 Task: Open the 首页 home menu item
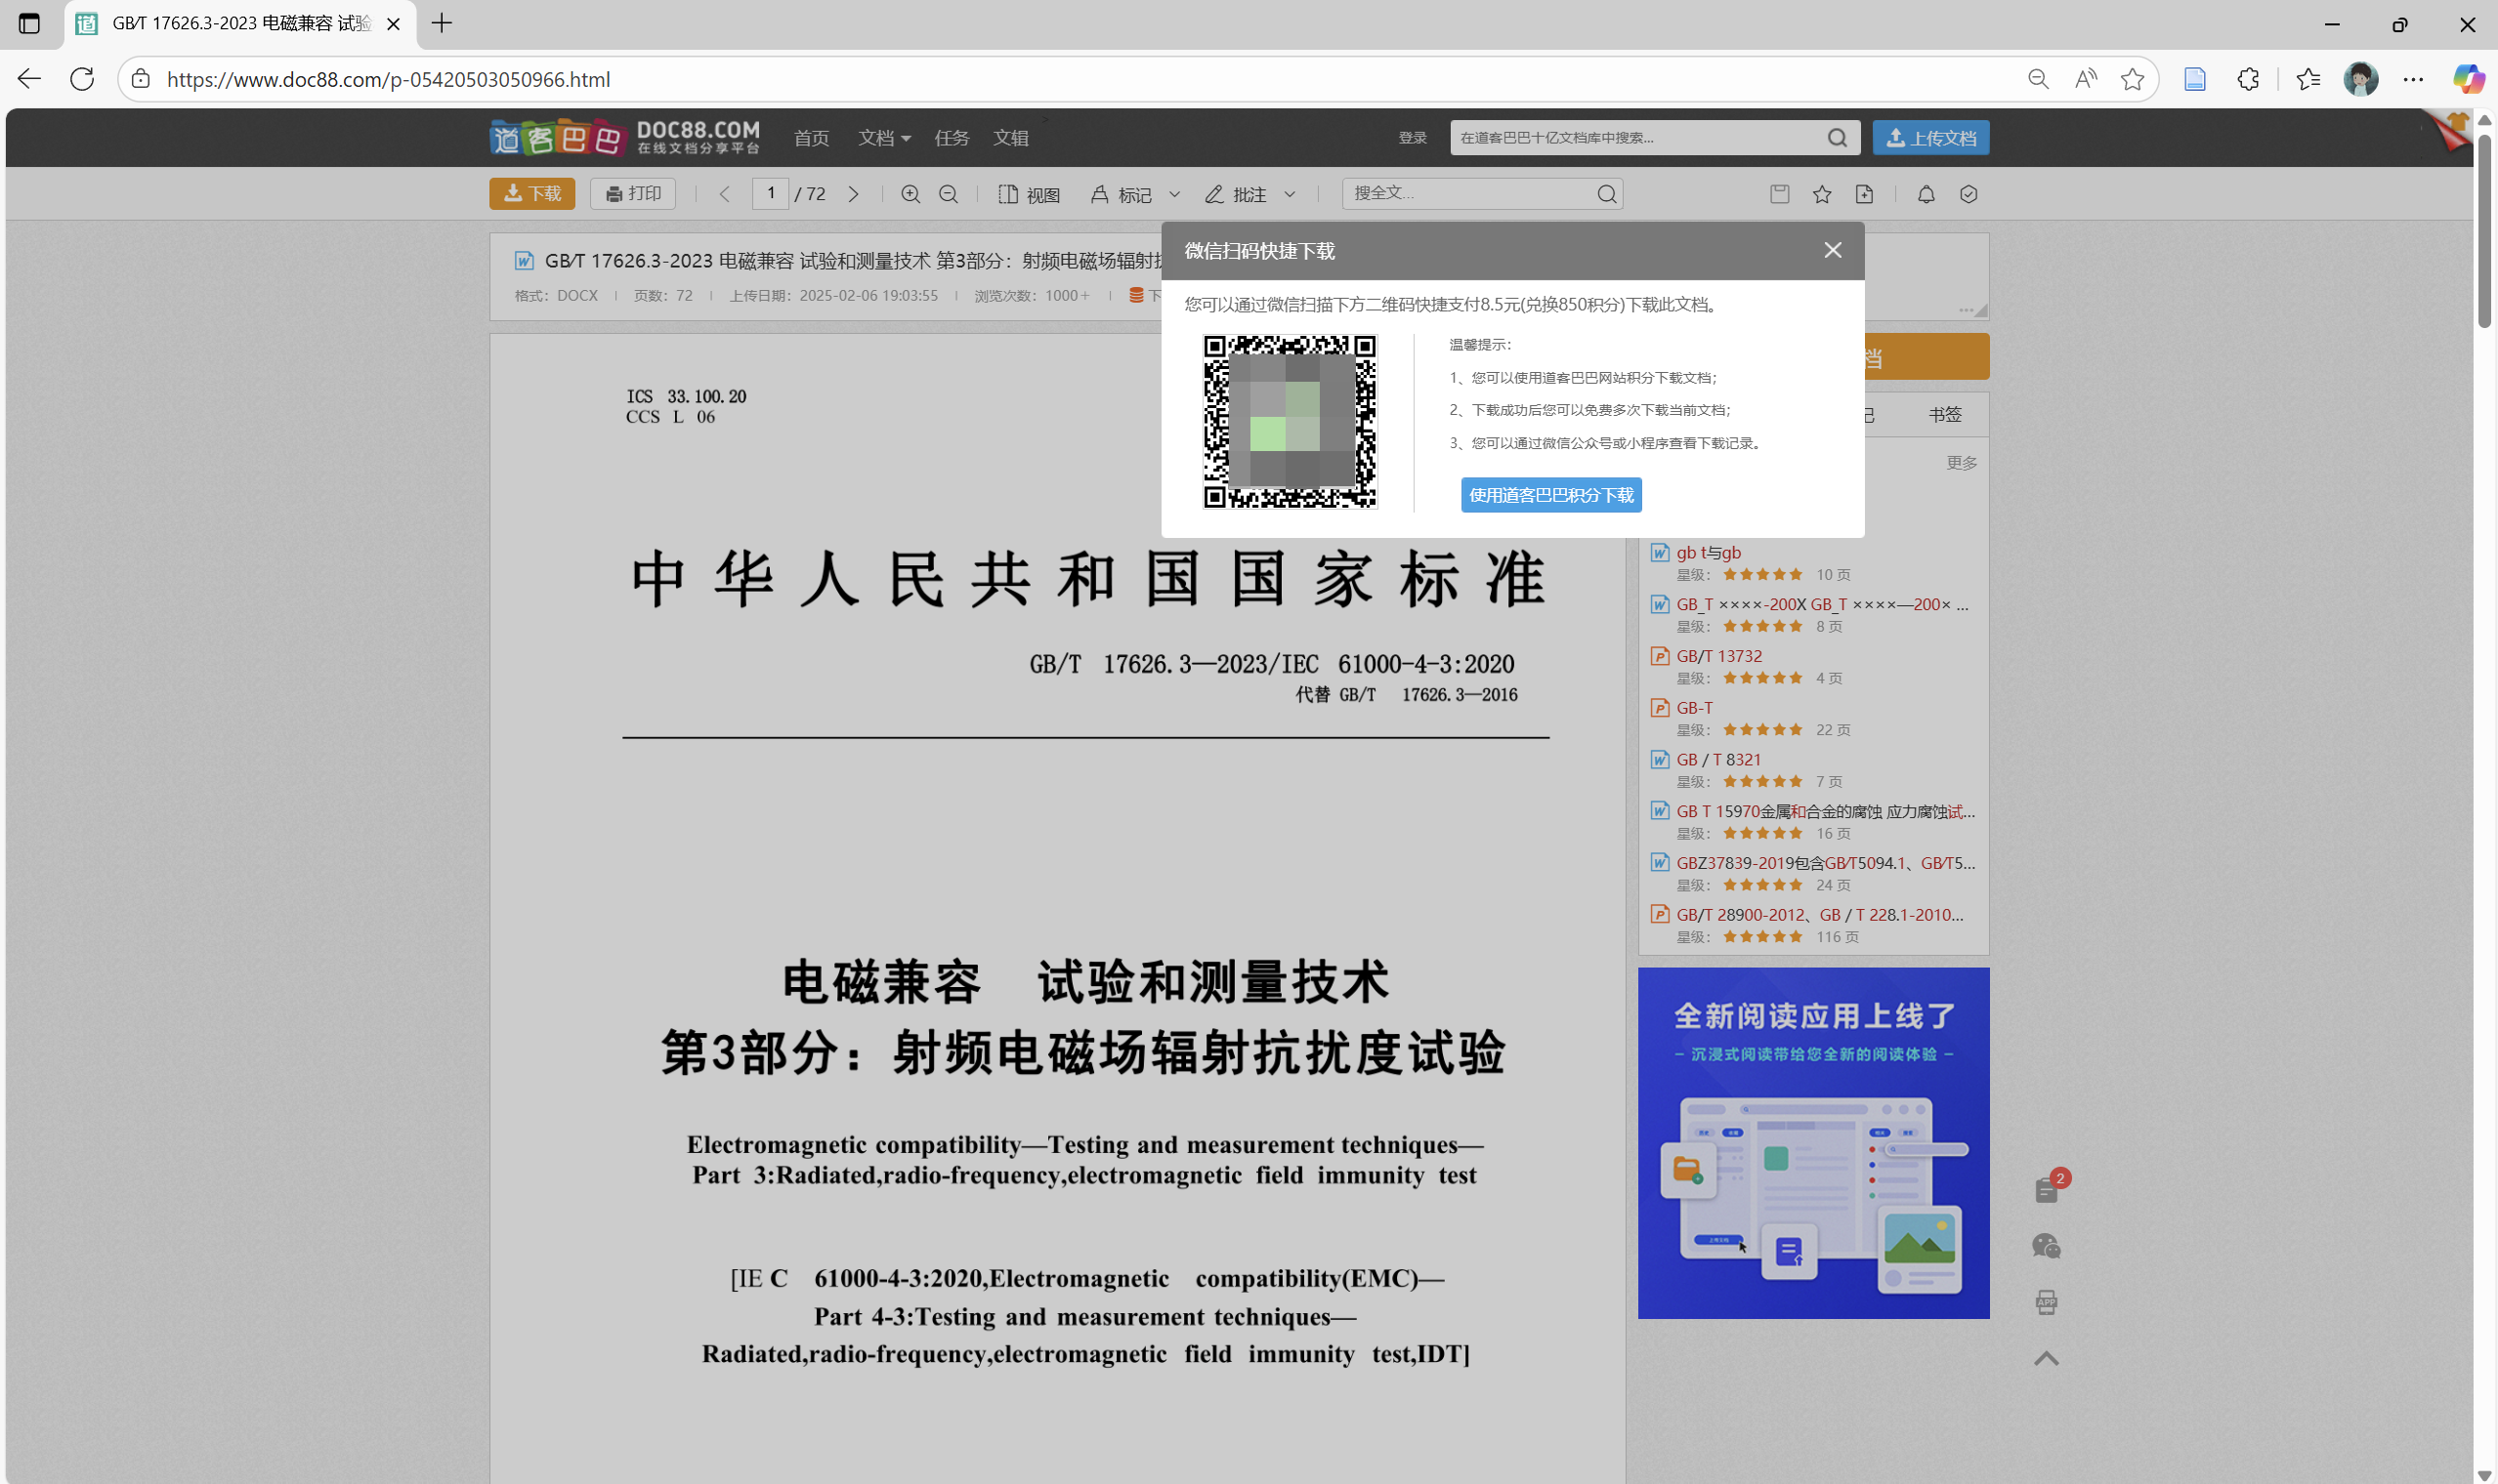click(811, 138)
